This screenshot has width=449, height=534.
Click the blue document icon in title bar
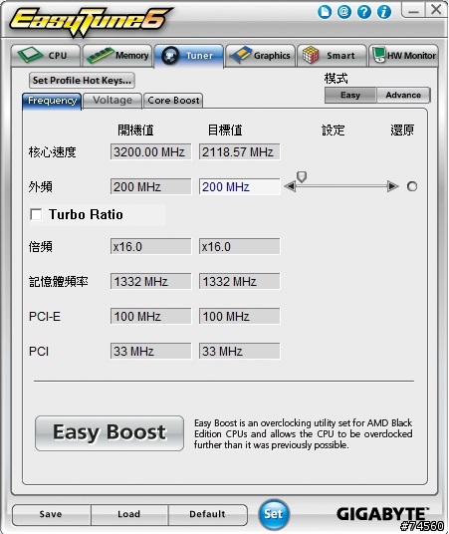[x=325, y=12]
